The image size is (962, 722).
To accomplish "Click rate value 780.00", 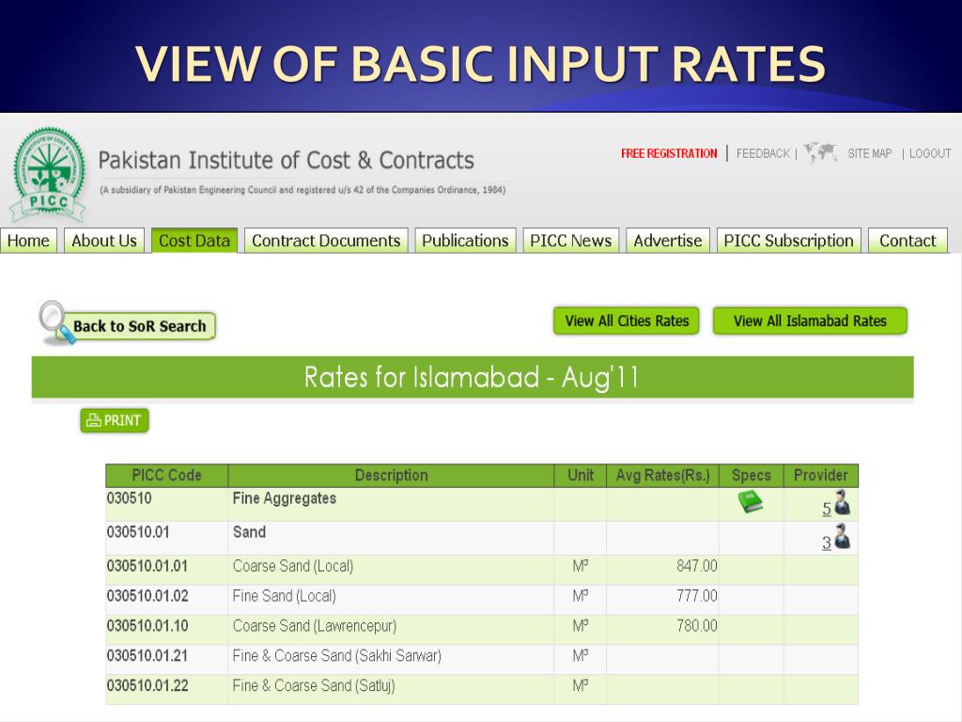I will point(696,626).
